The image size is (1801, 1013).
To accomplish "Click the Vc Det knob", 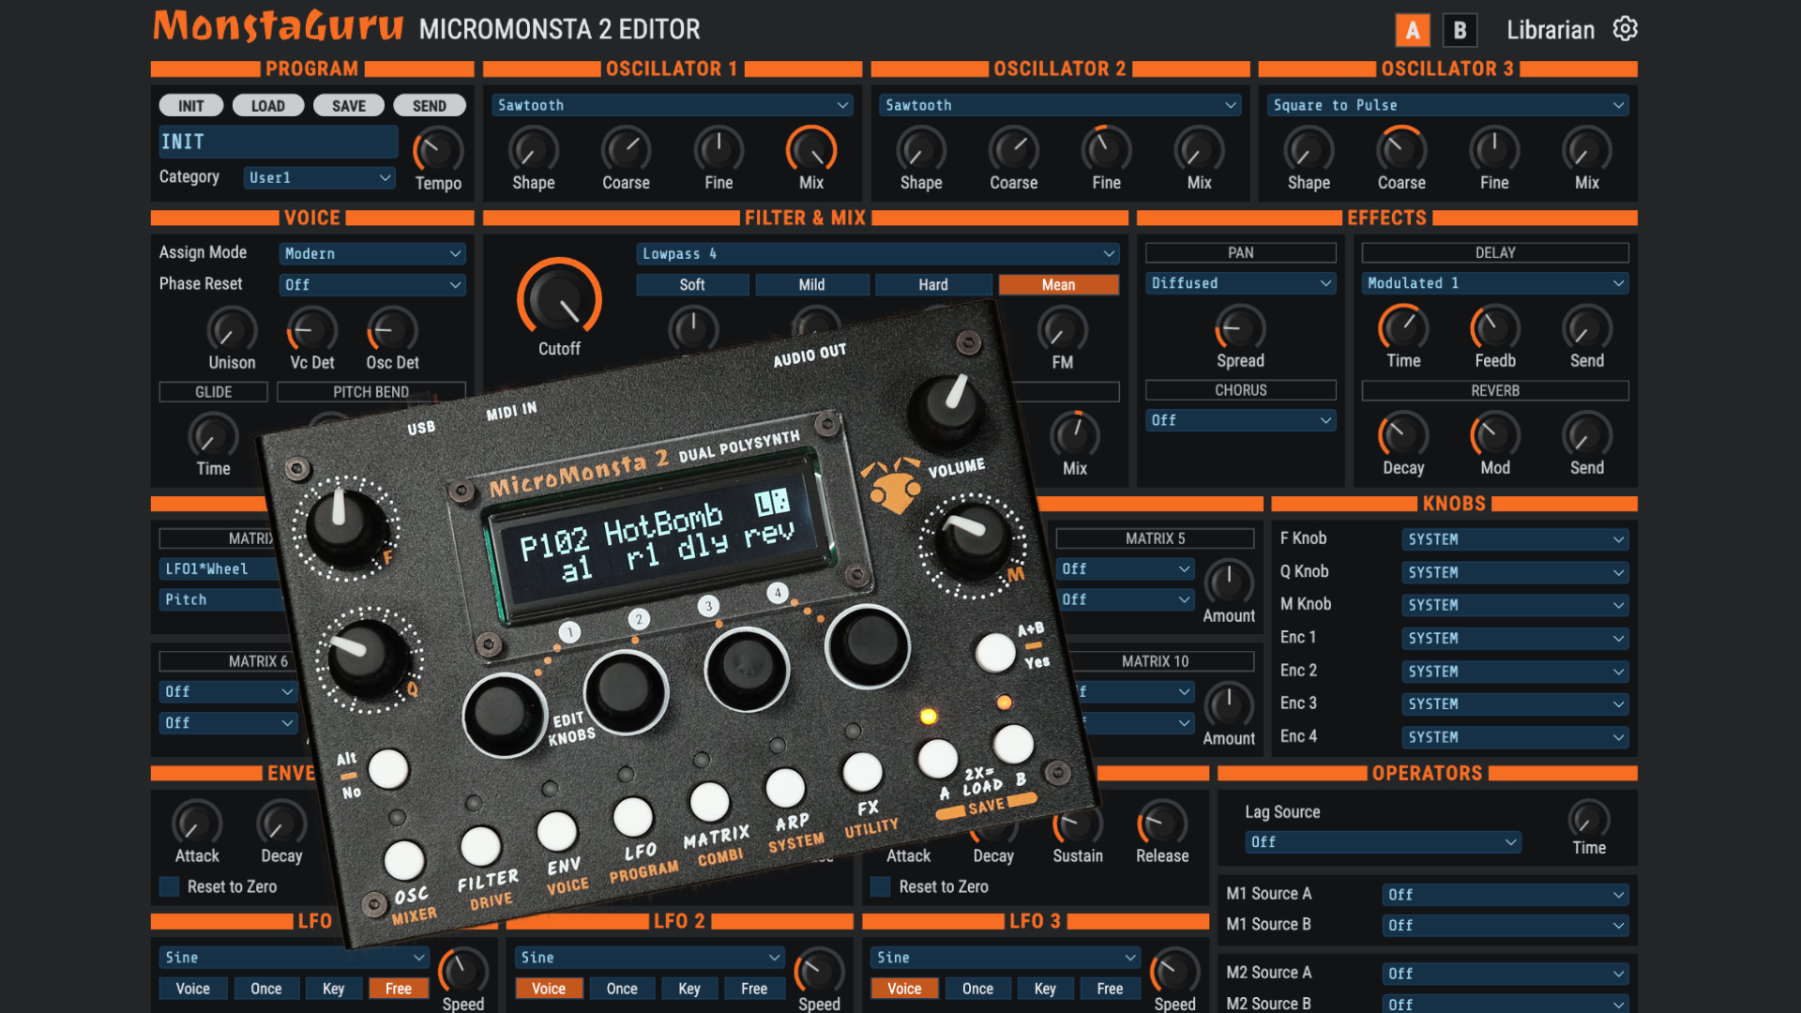I will pyautogui.click(x=311, y=330).
